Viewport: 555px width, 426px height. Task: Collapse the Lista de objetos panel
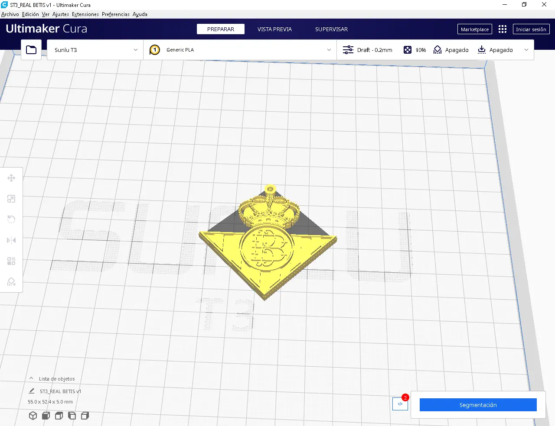(31, 378)
